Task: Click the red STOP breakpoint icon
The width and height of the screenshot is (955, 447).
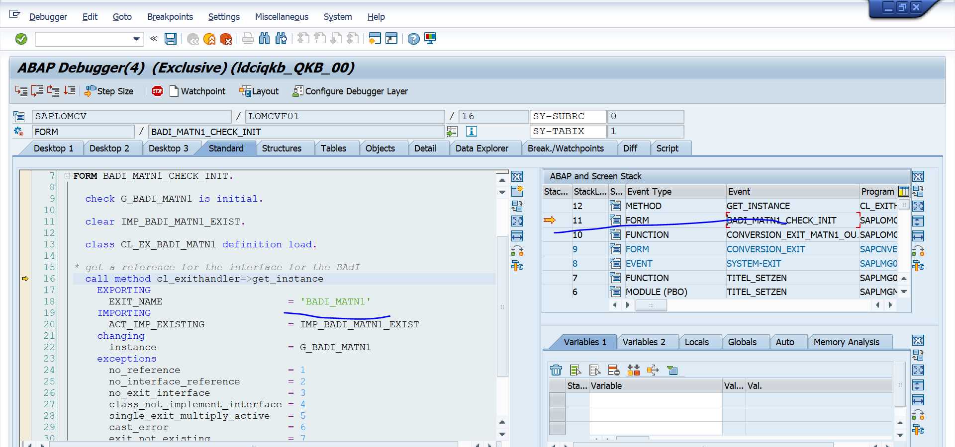Action: (157, 91)
